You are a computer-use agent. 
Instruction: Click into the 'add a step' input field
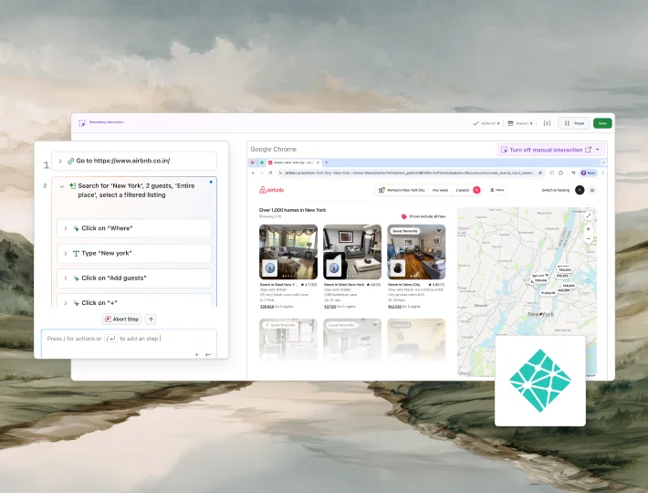click(x=129, y=344)
